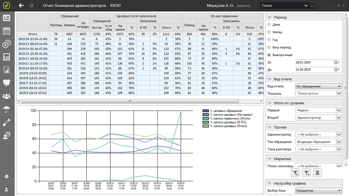Open the Тема разговора dropdown
This screenshot has height=196, width=349.
(318, 149)
